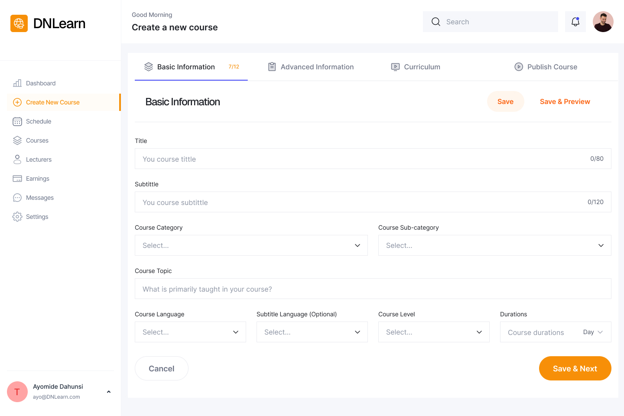The image size is (624, 416).
Task: Click the Basic Information layers icon
Action: [149, 67]
